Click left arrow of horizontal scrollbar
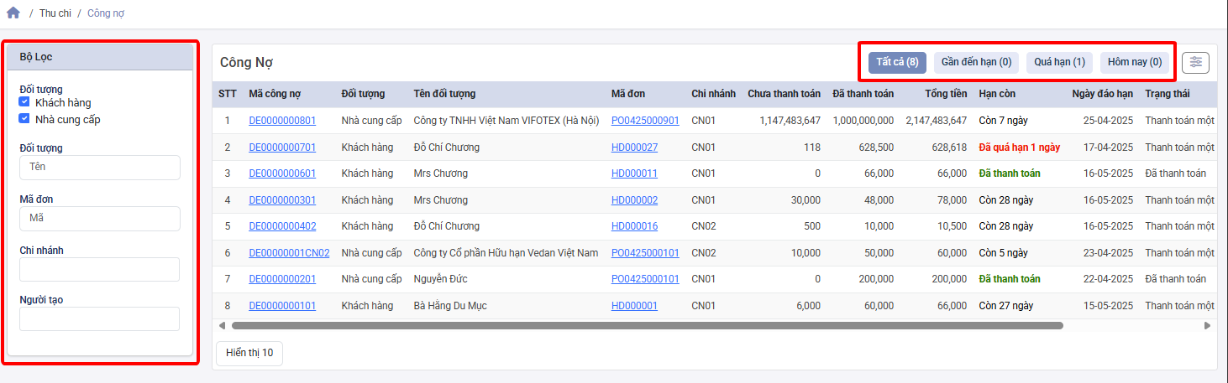Viewport: 1228px width, 383px height. 223,325
